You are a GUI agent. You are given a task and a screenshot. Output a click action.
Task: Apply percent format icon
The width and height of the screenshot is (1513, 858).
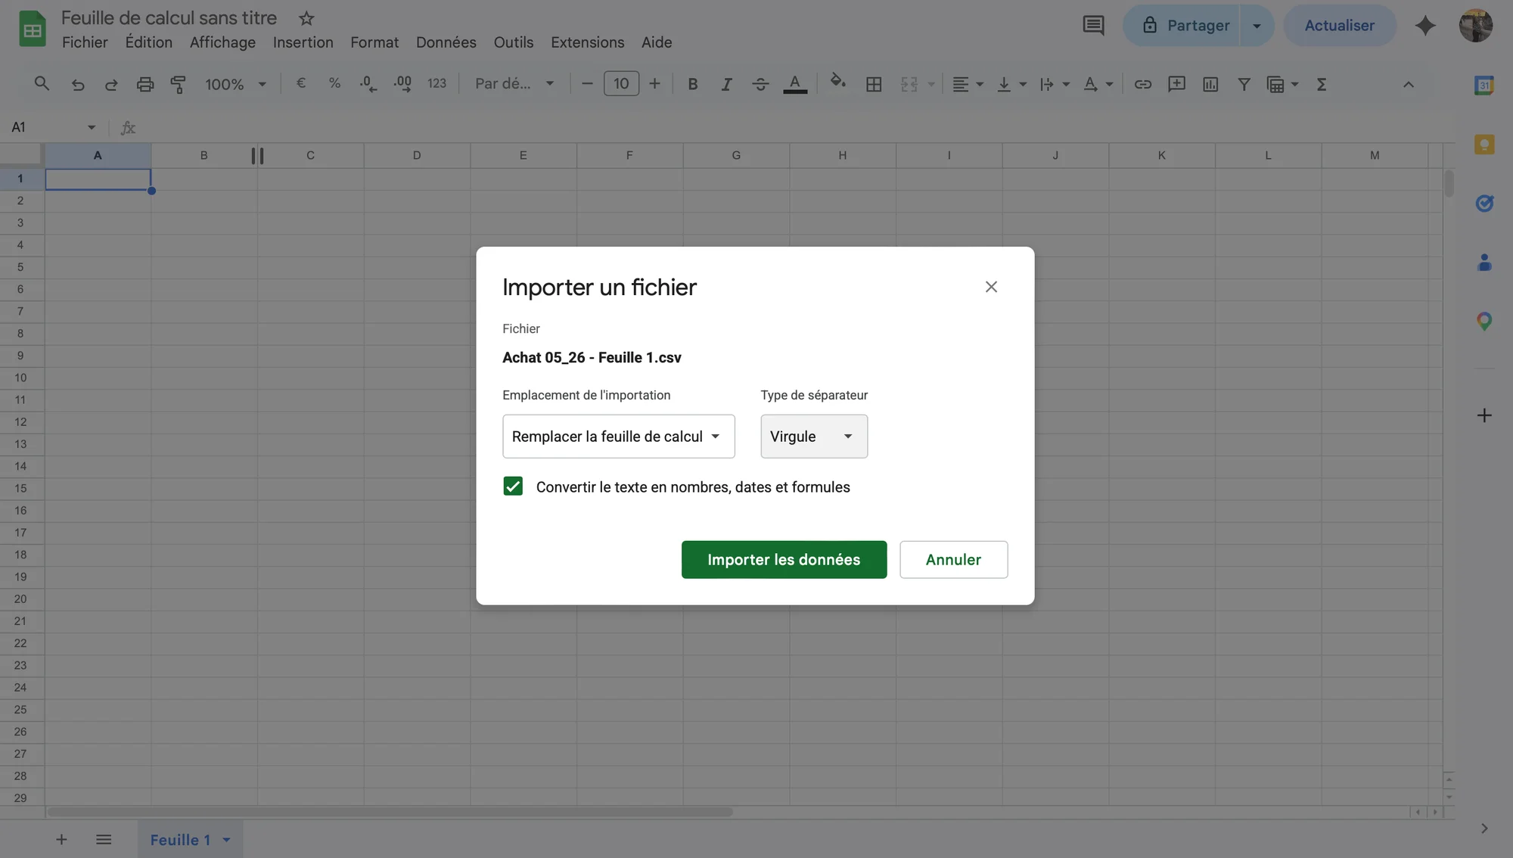click(x=334, y=83)
